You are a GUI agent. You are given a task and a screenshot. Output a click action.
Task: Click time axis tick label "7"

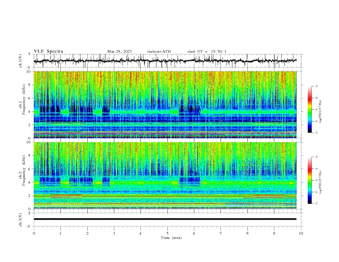[x=221, y=233]
